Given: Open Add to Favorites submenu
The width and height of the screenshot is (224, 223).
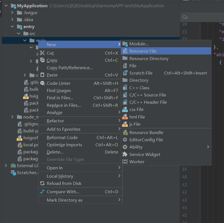Looking at the screenshot, I should (x=80, y=129).
